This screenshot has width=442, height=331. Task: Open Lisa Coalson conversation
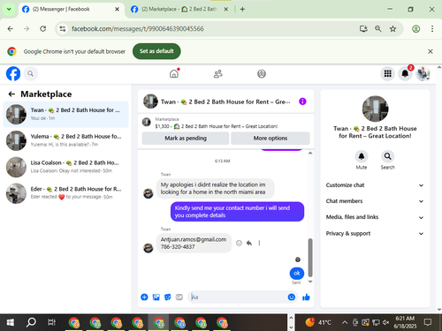65,167
